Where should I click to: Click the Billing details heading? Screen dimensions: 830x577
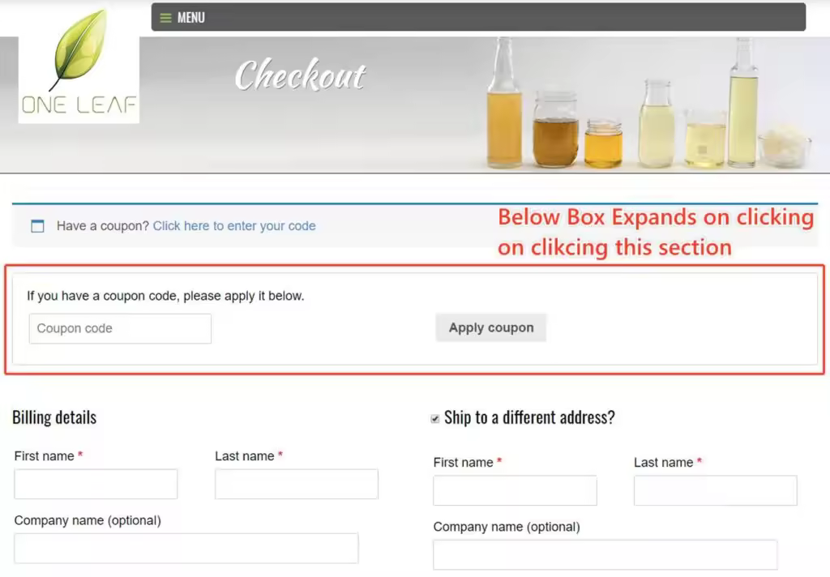click(54, 417)
